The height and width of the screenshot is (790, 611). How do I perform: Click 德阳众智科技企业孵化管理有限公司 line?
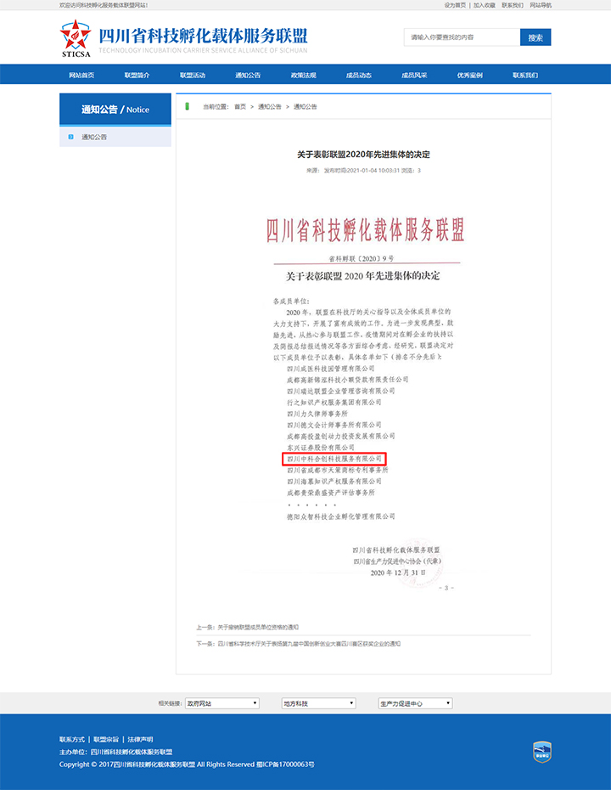[341, 516]
